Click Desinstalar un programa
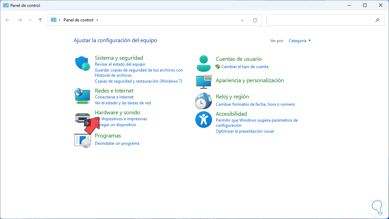This screenshot has width=389, height=219. click(117, 143)
